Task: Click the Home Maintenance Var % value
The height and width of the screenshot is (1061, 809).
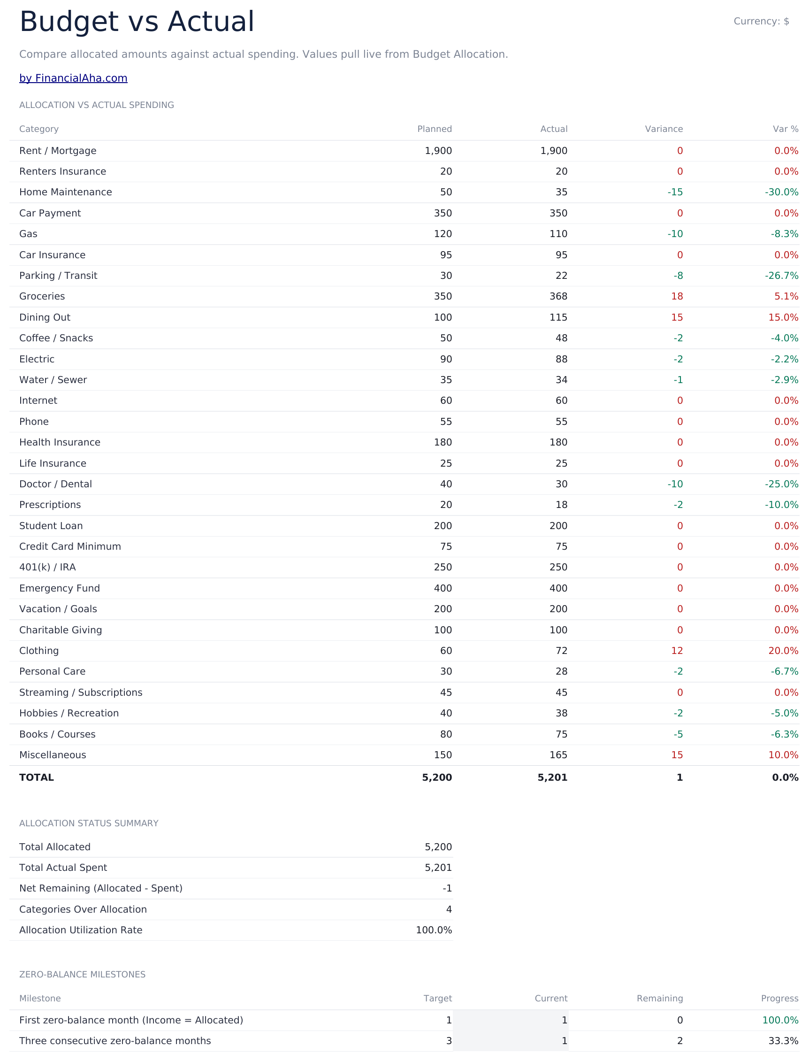Action: click(x=782, y=192)
